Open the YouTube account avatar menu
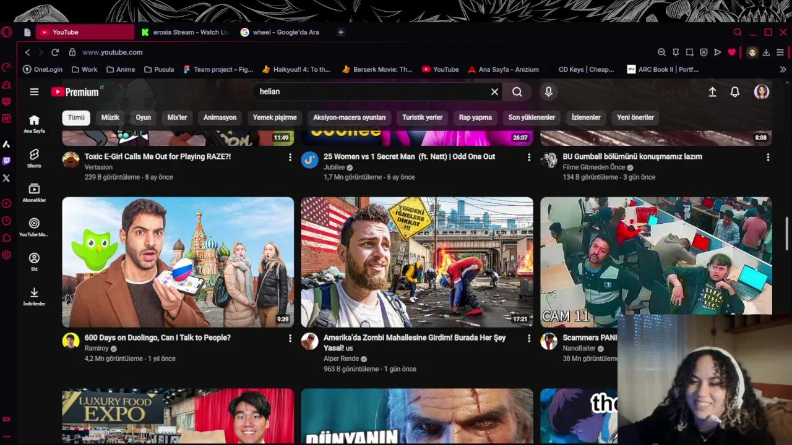The height and width of the screenshot is (445, 792). click(x=762, y=91)
